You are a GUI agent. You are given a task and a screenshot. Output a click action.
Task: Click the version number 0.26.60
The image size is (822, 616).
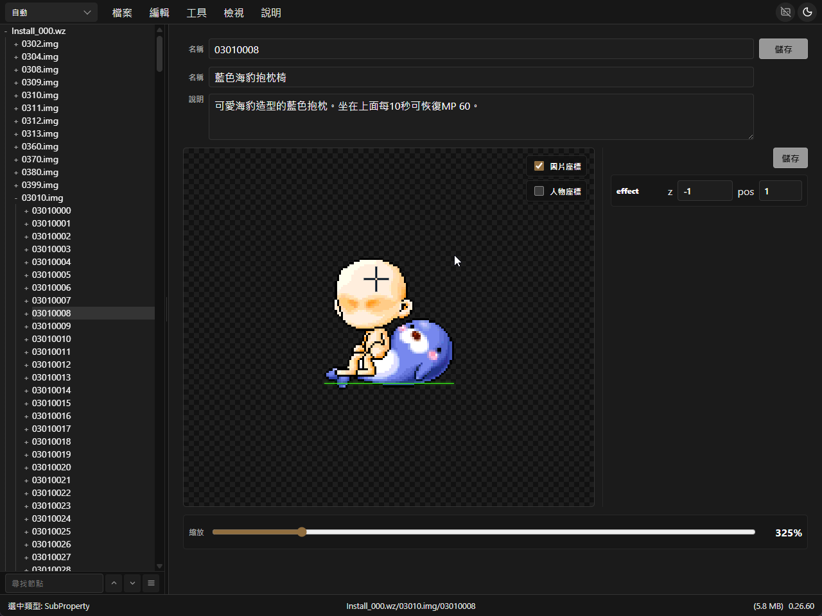tap(801, 606)
